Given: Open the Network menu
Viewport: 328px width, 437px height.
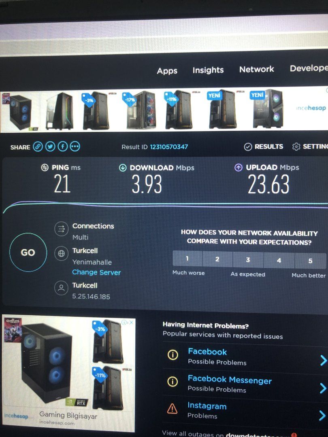Looking at the screenshot, I should coord(257,69).
